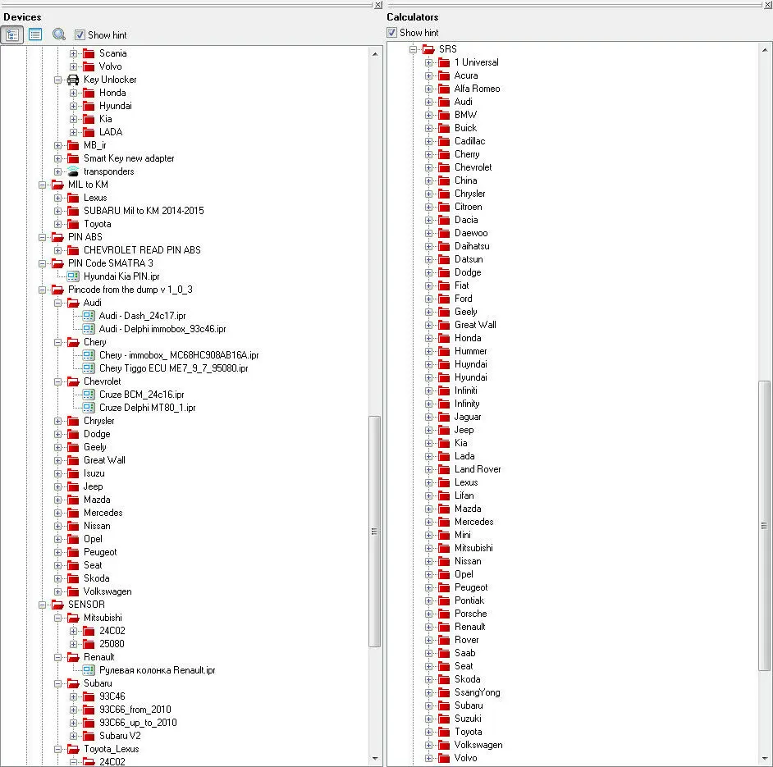Select Great Wall in Devices tree
This screenshot has height=767, width=773.
coord(104,460)
